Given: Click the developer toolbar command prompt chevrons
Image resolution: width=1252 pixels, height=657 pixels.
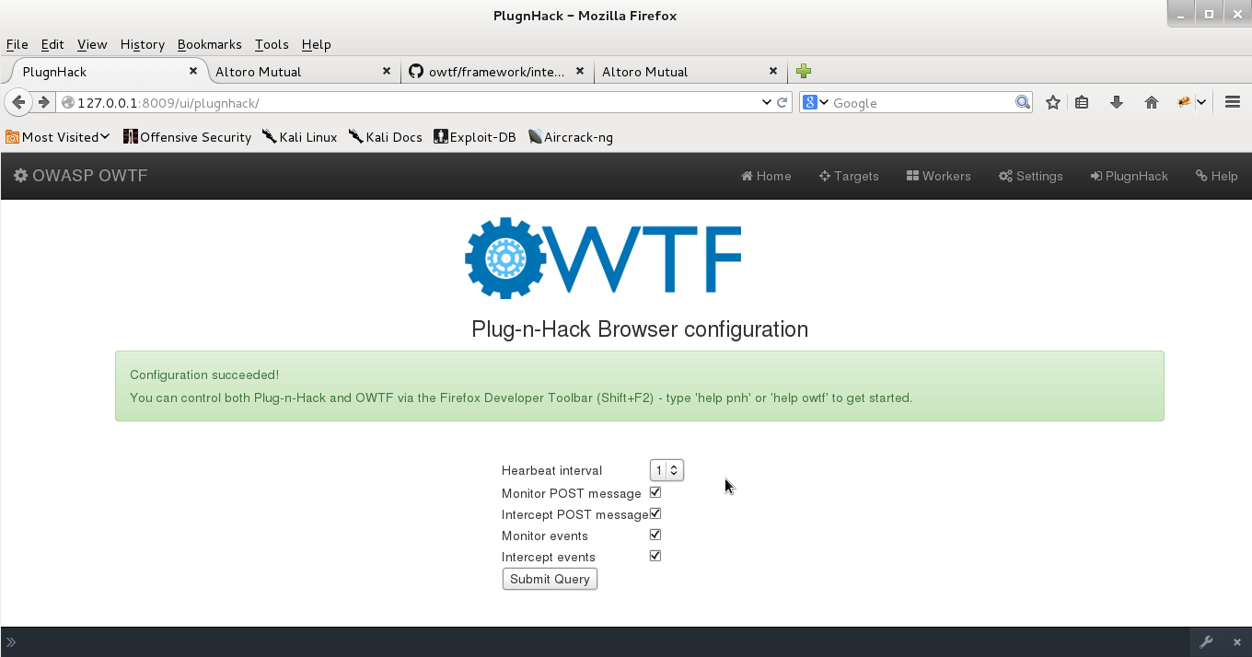Looking at the screenshot, I should (11, 642).
